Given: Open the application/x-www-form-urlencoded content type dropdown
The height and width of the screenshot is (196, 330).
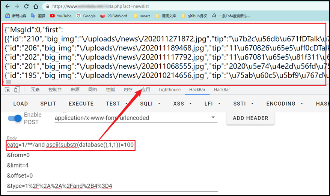Looking at the screenshot, I should [136, 118].
